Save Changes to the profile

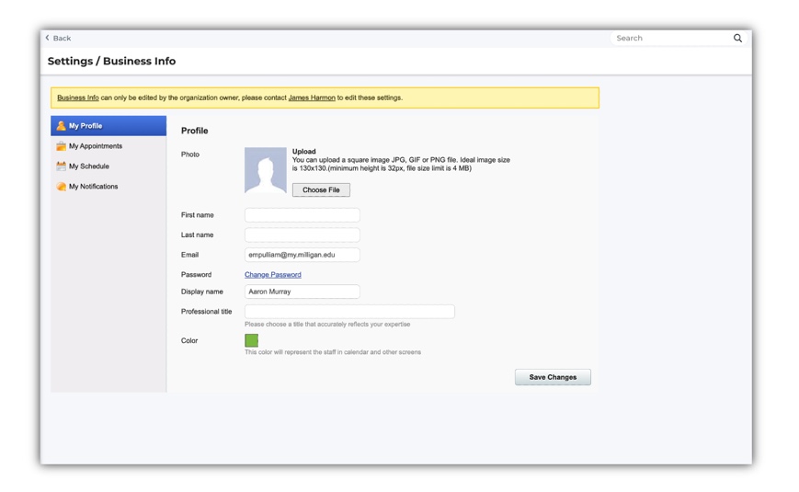coord(553,377)
